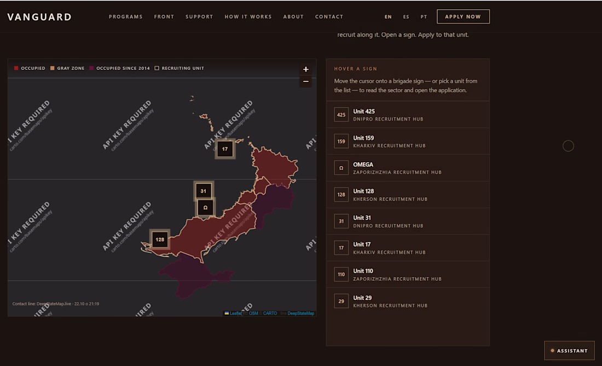Select Unit 29 Kherson Recruitment Hub
Viewport: 602px width, 366px height.
408,301
